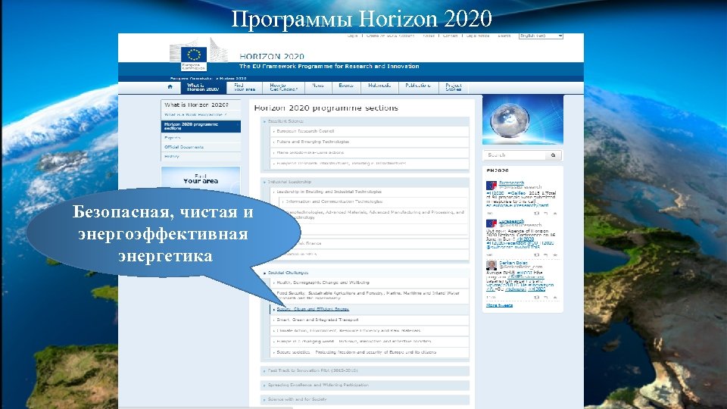Screen dimensions: 727x409
Task: Click the magnifier search button
Action: click(553, 155)
